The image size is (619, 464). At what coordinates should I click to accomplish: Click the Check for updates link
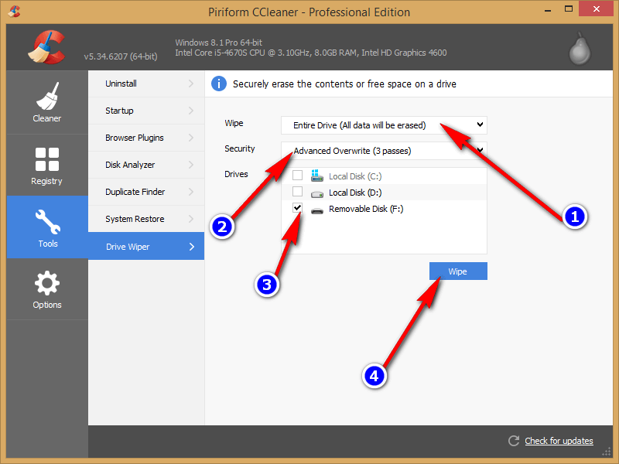tap(559, 441)
